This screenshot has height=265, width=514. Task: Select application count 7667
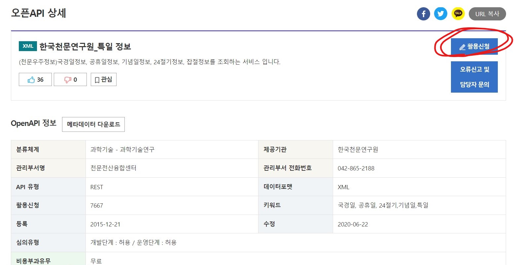pyautogui.click(x=97, y=206)
